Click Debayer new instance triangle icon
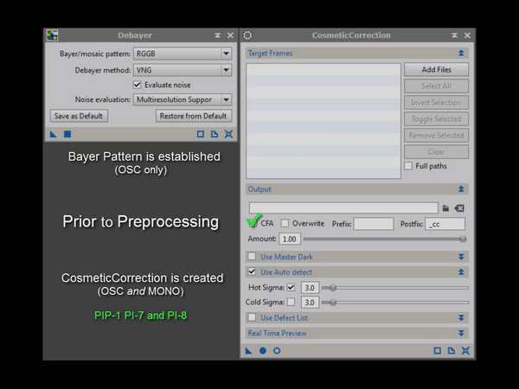The height and width of the screenshot is (389, 519). coord(54,134)
